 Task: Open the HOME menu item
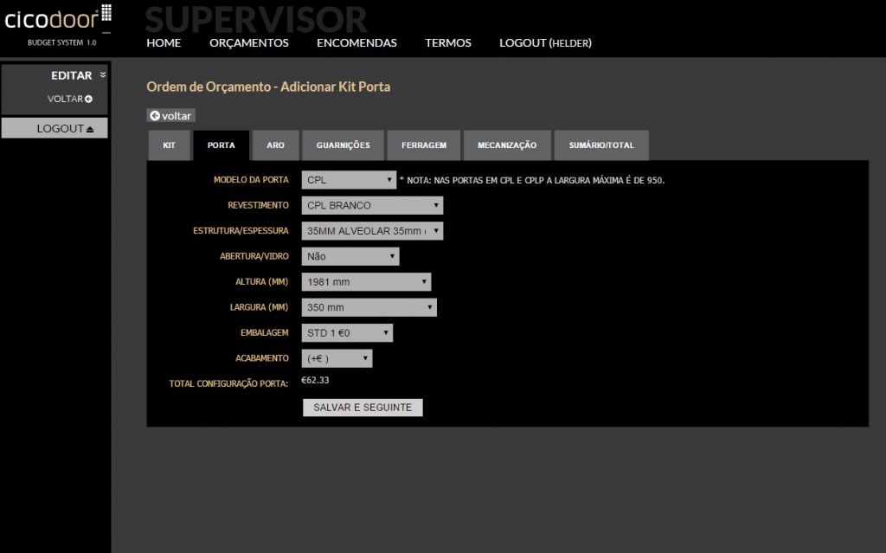164,42
